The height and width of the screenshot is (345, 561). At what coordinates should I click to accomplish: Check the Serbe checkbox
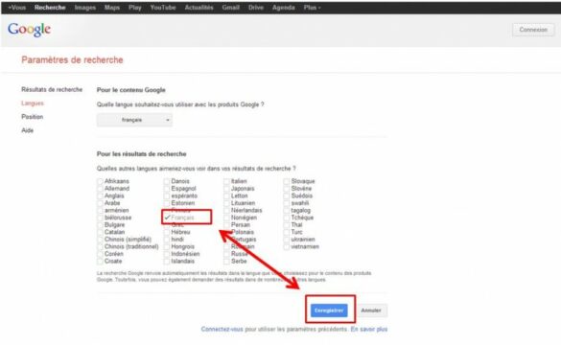(x=226, y=262)
